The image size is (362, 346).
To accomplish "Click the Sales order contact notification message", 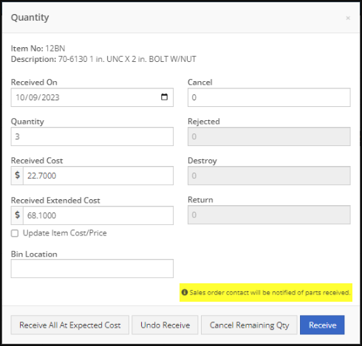I will pos(270,292).
